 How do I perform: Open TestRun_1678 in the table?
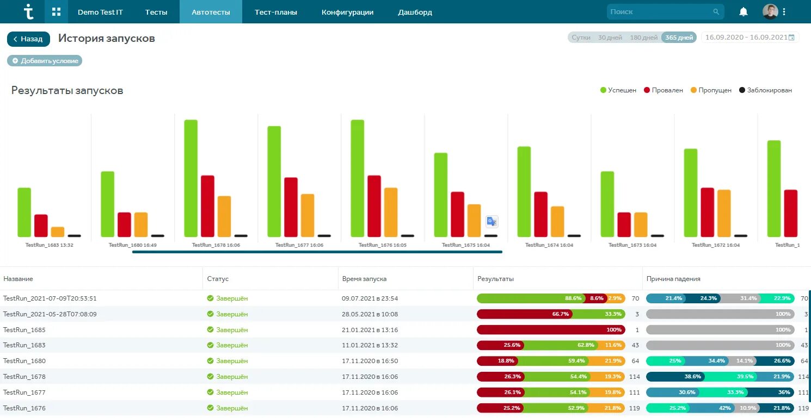tap(24, 377)
